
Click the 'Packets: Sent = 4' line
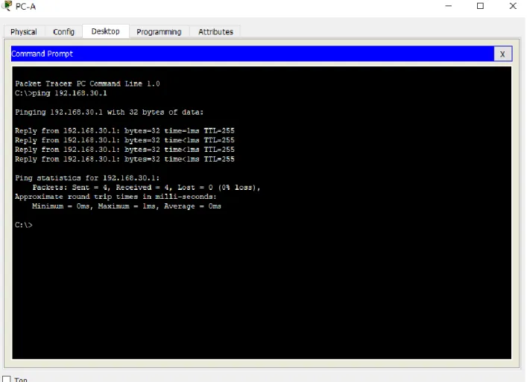pos(146,188)
